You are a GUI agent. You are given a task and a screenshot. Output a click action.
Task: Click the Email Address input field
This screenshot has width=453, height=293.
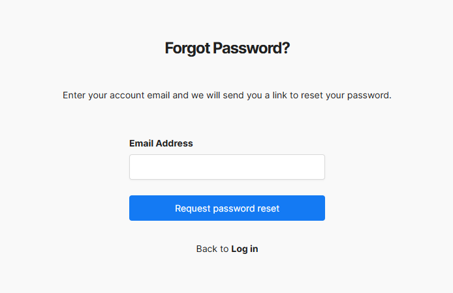point(226,167)
